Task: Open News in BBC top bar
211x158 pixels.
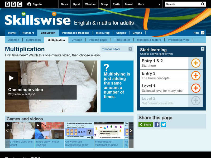Action: [64, 4]
